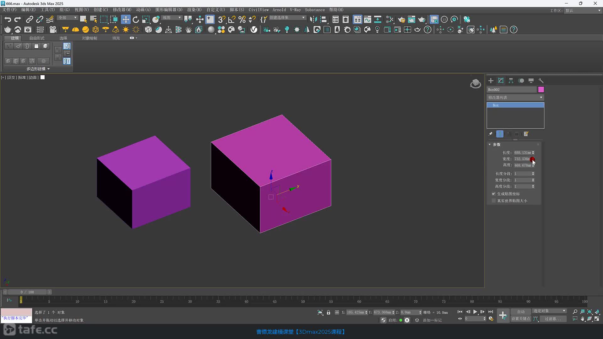Open the 过滤器... key filters button
Screen dimensions: 603x339
(552, 319)
